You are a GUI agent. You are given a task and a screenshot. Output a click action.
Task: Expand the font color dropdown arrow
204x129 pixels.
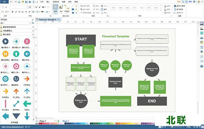[49, 12]
